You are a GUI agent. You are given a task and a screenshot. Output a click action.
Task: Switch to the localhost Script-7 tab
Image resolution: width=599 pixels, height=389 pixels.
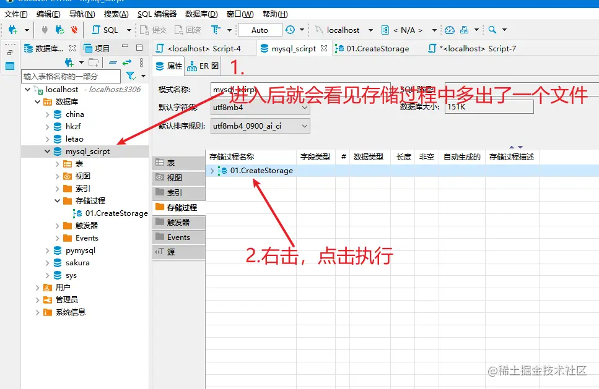click(473, 49)
